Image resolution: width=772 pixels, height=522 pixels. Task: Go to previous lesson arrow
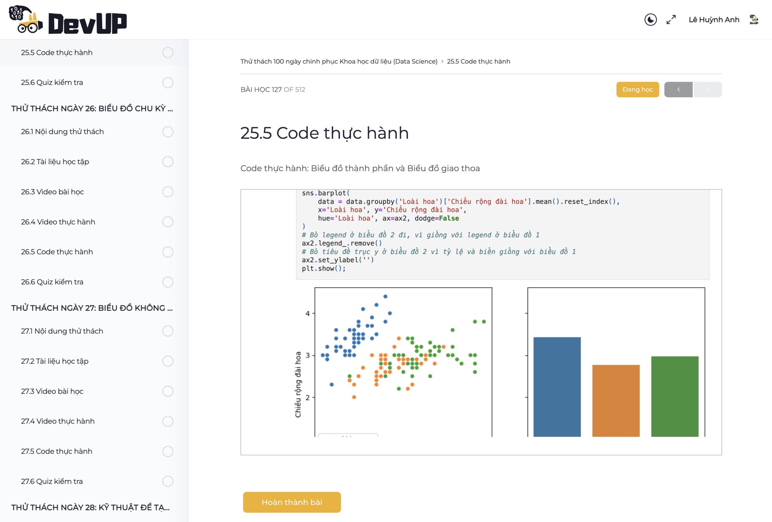click(x=678, y=89)
